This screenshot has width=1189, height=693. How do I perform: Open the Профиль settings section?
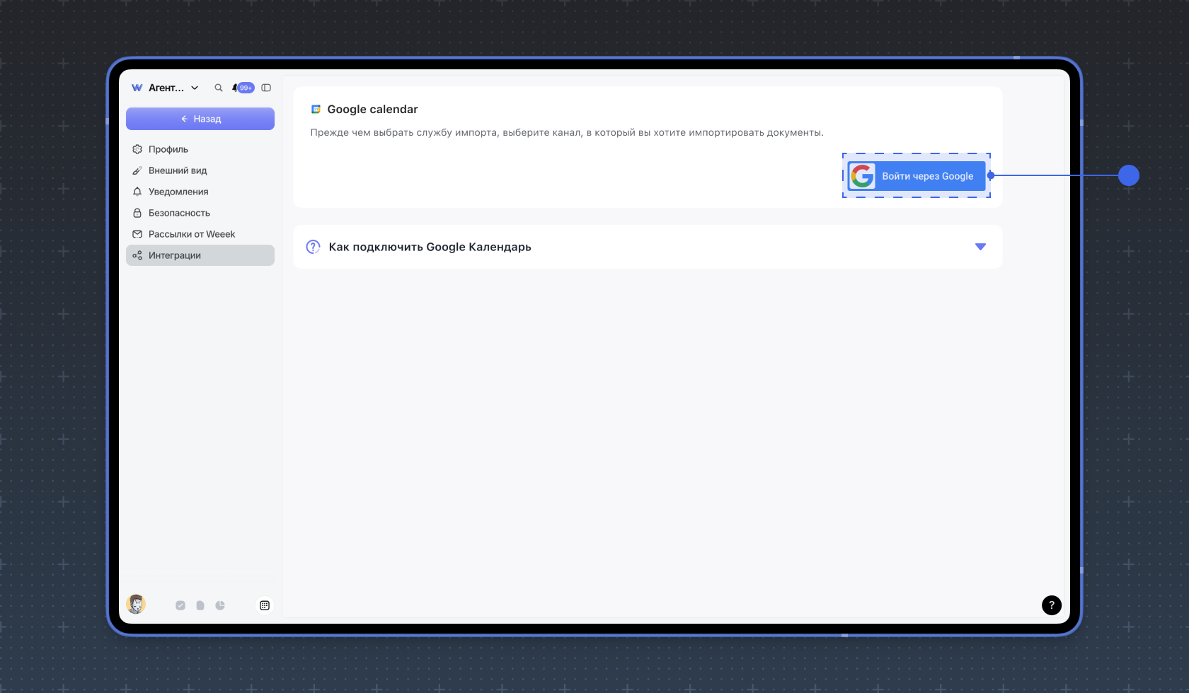200,149
